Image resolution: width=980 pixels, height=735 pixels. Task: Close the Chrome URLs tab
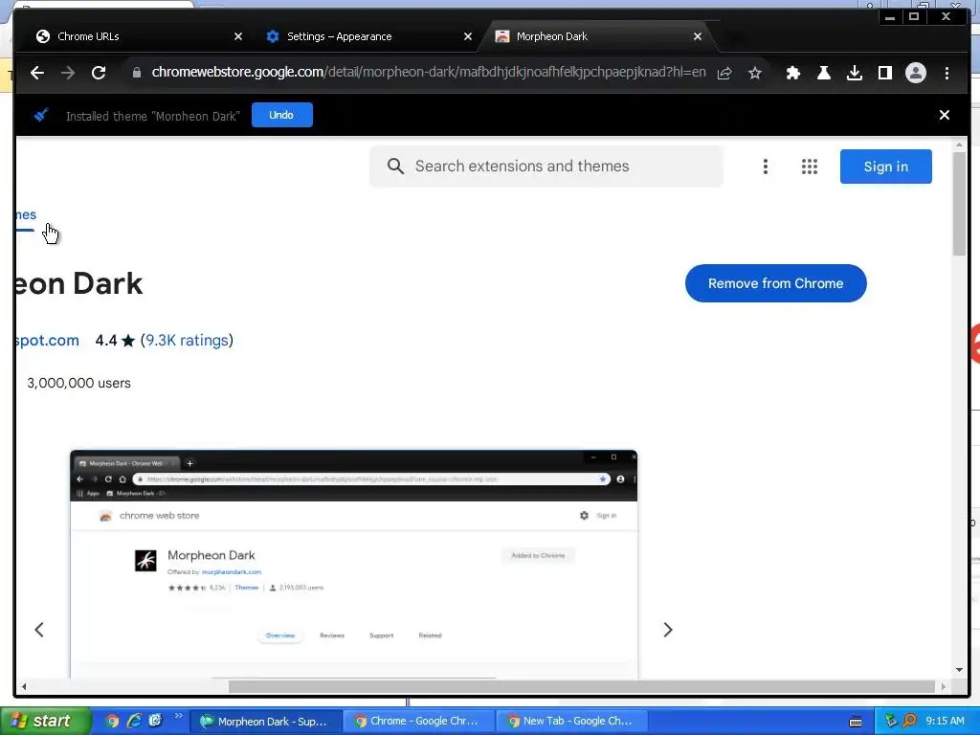point(238,36)
